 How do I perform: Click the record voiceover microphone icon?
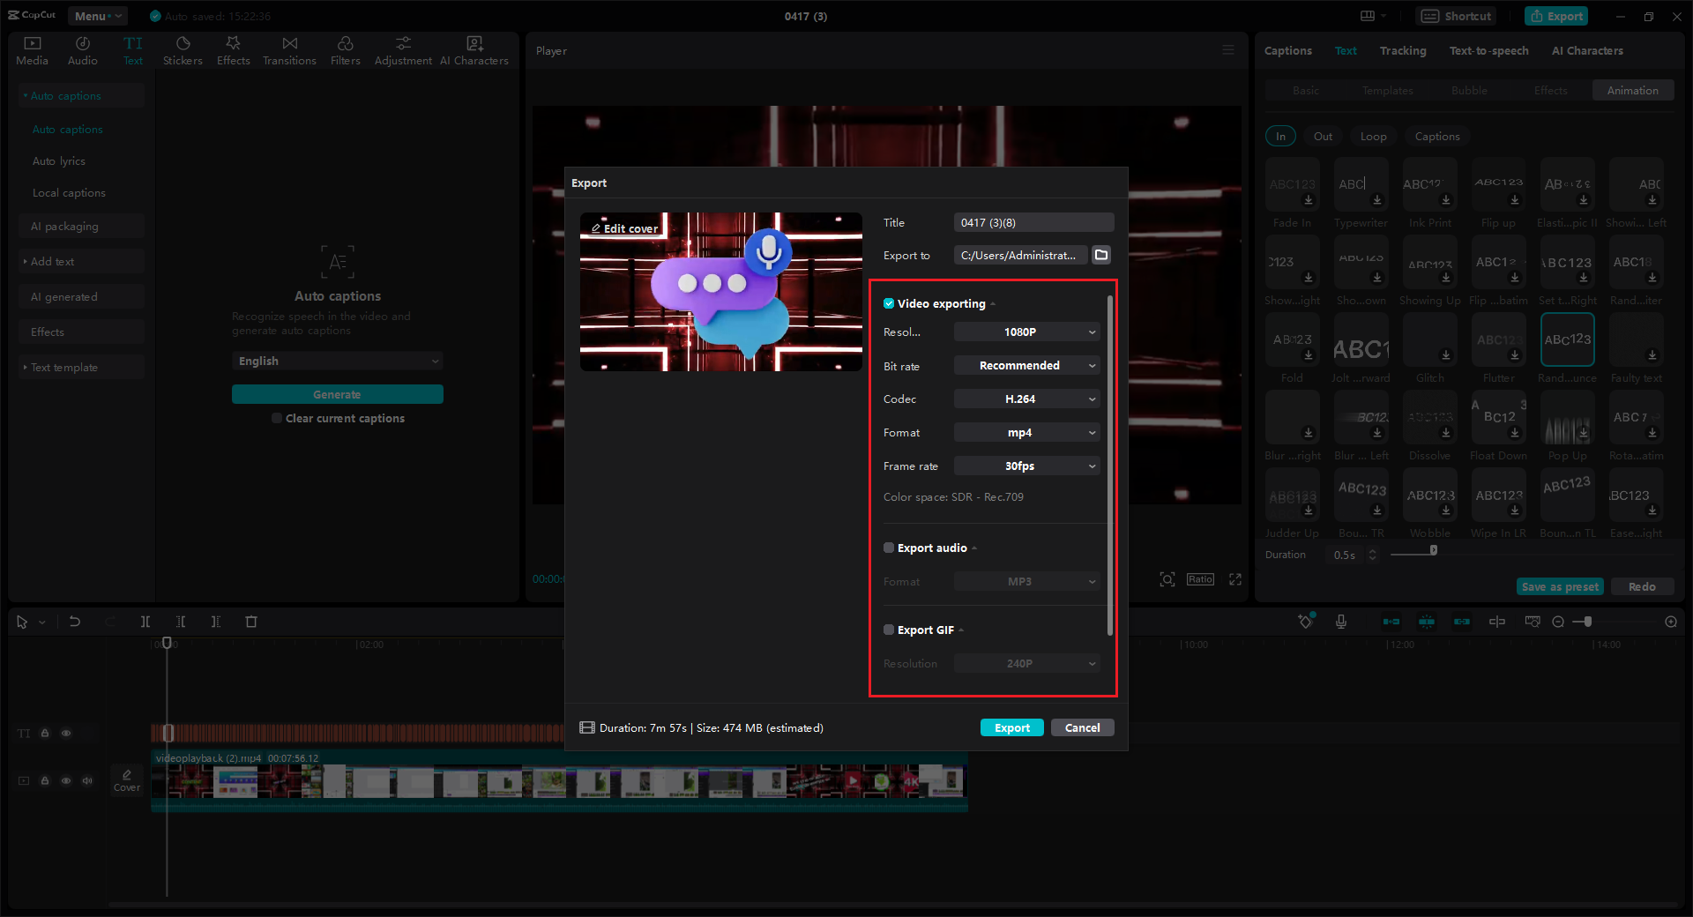click(x=1340, y=622)
